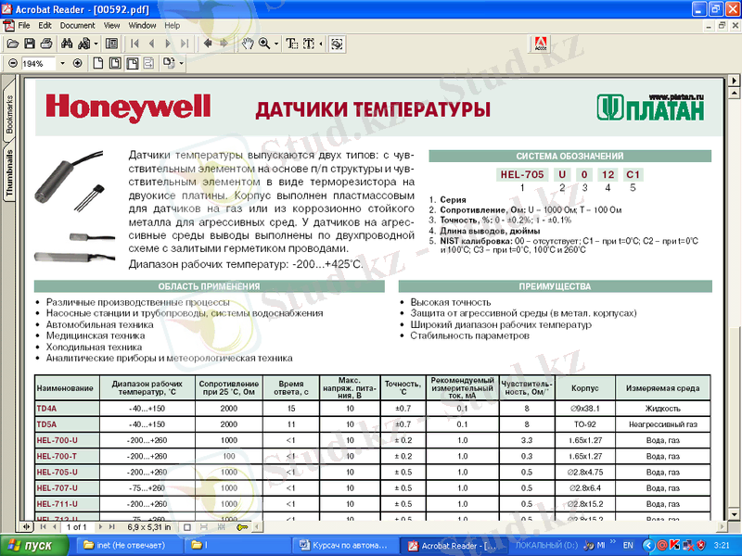This screenshot has width=742, height=556.
Task: Click the Windows Start button (пуск)
Action: point(32,545)
